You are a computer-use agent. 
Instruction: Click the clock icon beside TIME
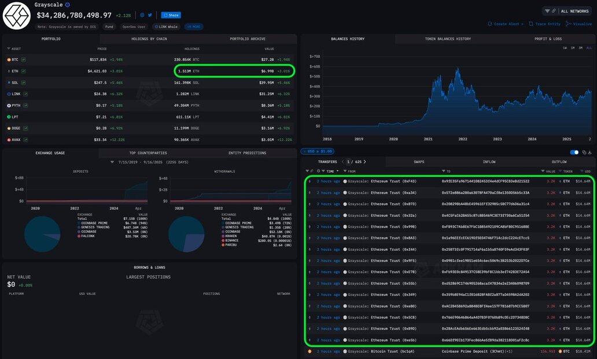[x=319, y=172]
